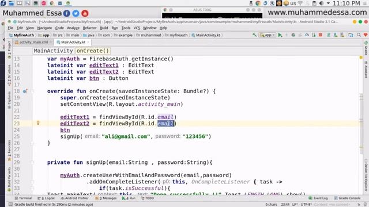The width and height of the screenshot is (369, 207).
Task: Open the Build menu
Action: (x=104, y=28)
